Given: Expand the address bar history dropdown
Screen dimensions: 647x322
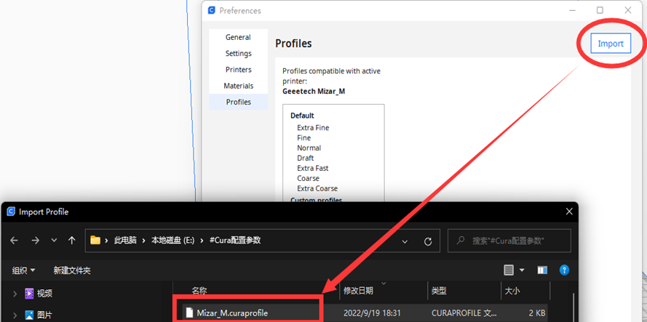Looking at the screenshot, I should [405, 241].
